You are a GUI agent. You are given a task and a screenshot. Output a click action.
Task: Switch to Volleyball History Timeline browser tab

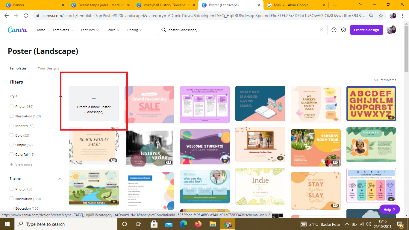tap(166, 5)
